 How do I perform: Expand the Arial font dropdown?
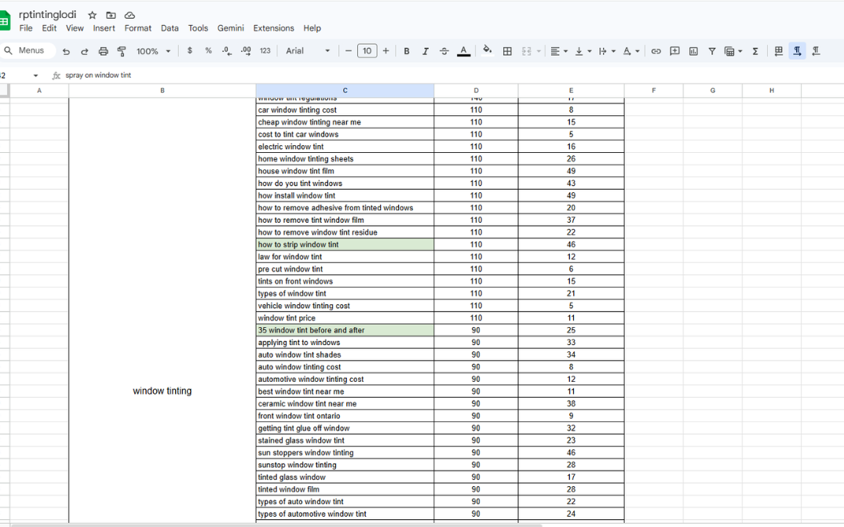click(x=308, y=51)
